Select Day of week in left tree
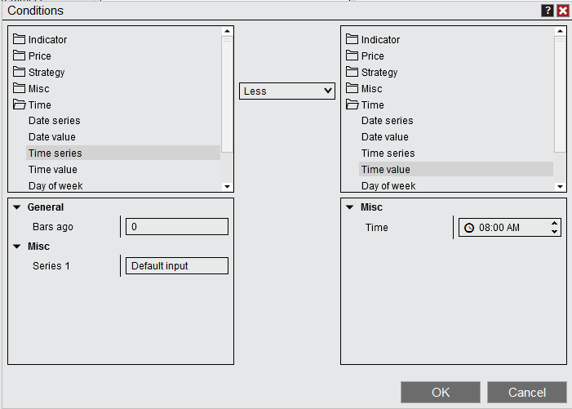 55,185
